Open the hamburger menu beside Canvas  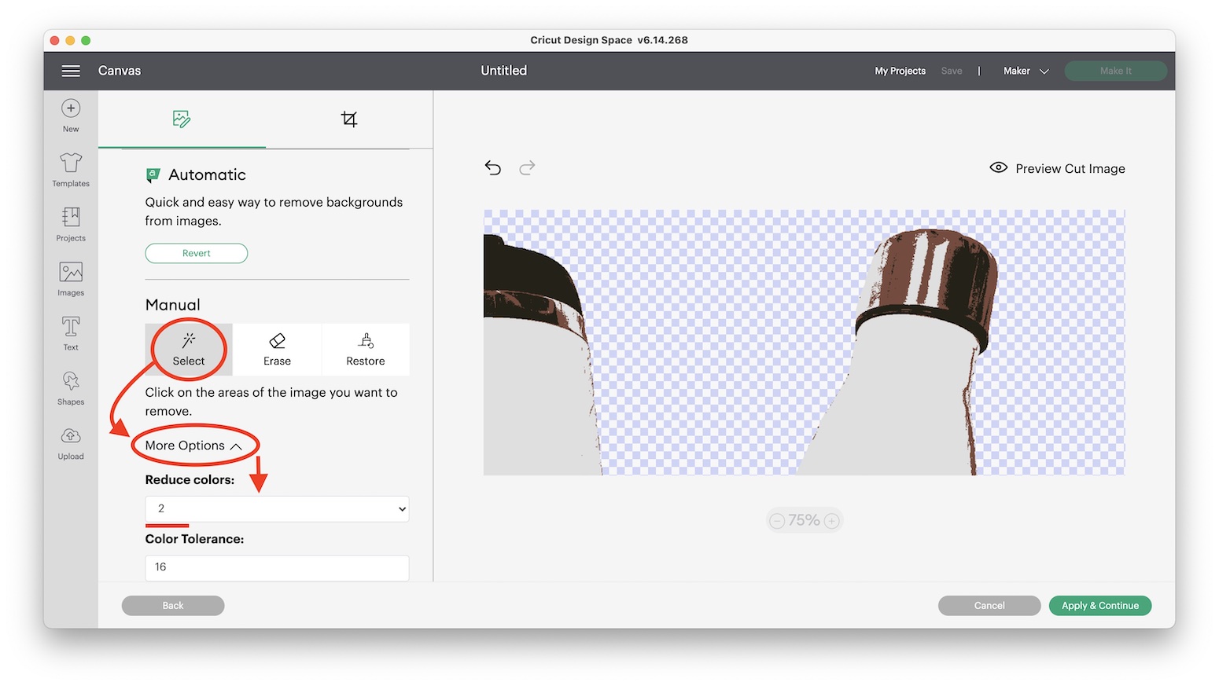click(71, 71)
